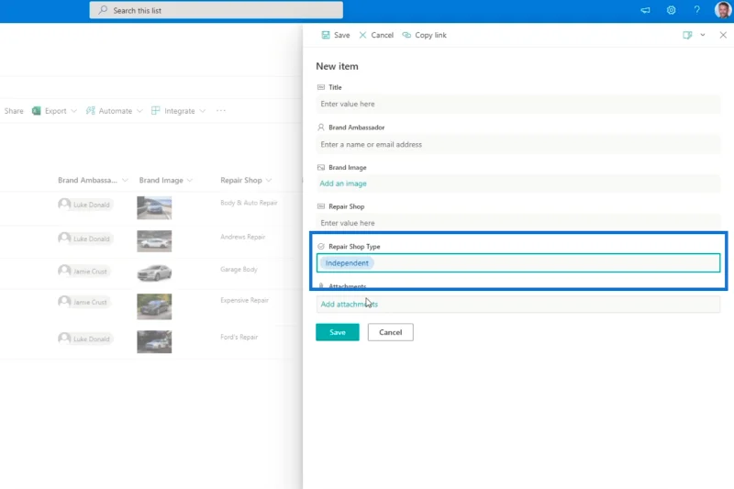Close the New item panel
Image resolution: width=734 pixels, height=489 pixels.
(x=723, y=35)
